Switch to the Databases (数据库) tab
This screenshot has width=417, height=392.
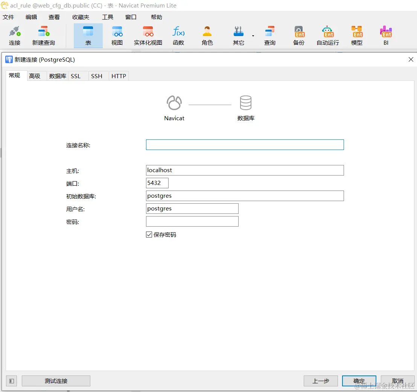click(x=58, y=76)
